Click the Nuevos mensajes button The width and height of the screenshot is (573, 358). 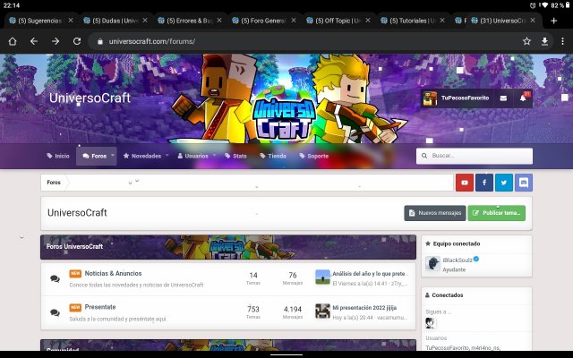pyautogui.click(x=434, y=213)
